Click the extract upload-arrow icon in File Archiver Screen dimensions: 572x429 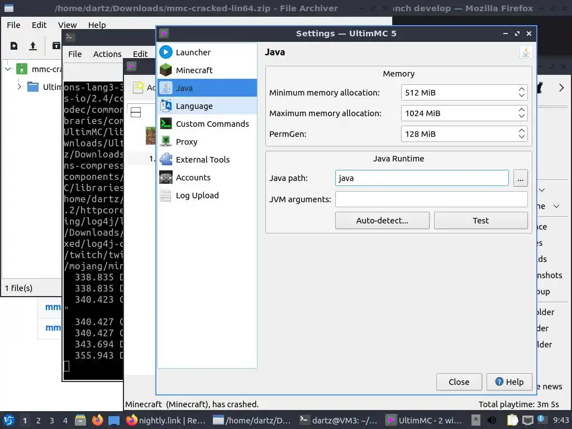pyautogui.click(x=33, y=46)
